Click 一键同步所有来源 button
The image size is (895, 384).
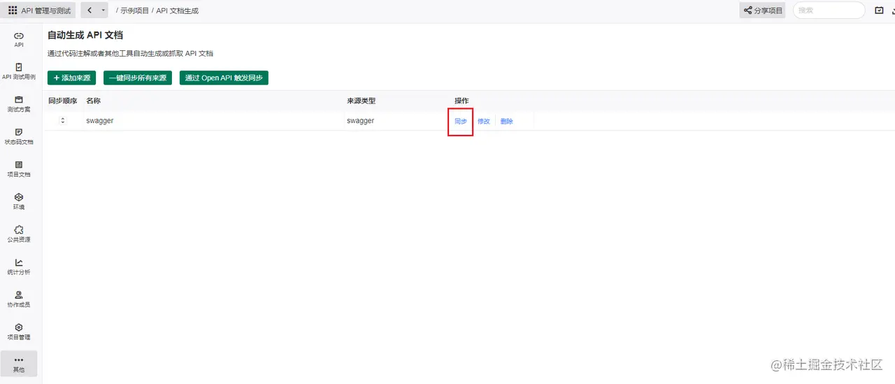[138, 78]
